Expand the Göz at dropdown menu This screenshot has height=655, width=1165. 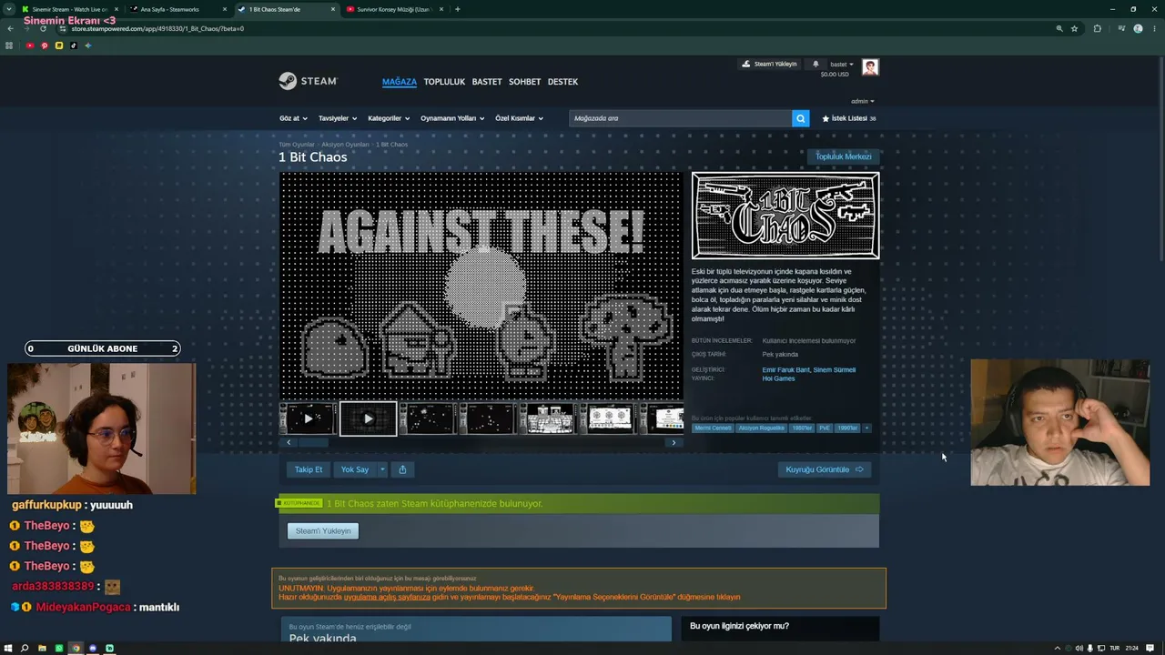click(x=293, y=118)
